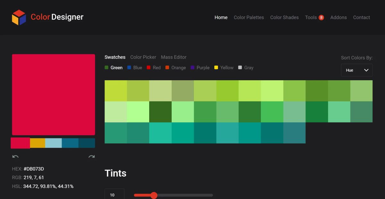385x199 pixels.
Task: Select the crimson palette color chip
Action: click(20, 143)
